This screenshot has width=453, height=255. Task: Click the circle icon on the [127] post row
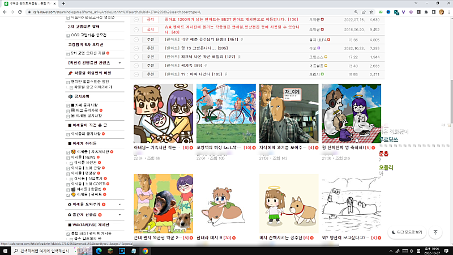[x=136, y=57]
